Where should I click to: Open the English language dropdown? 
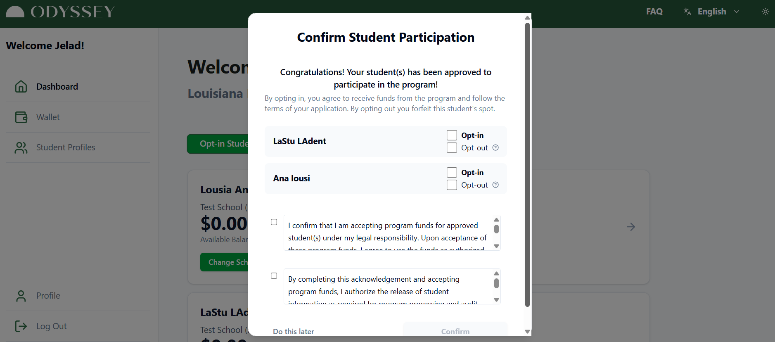point(711,12)
